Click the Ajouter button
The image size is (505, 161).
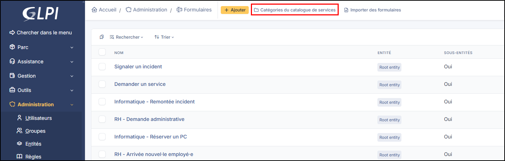[x=235, y=10]
